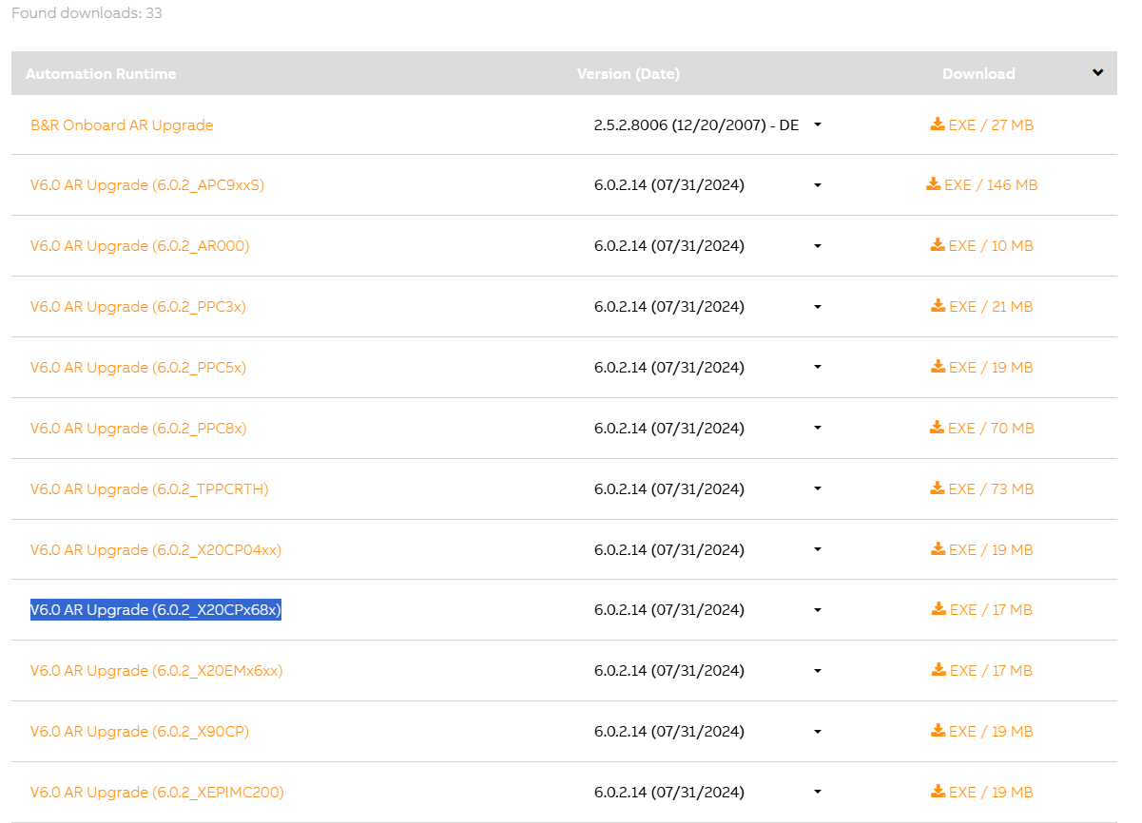Viewport: 1142px width, 823px height.
Task: Open version dropdown for 6.0.2_PPC8x
Action: point(817,429)
